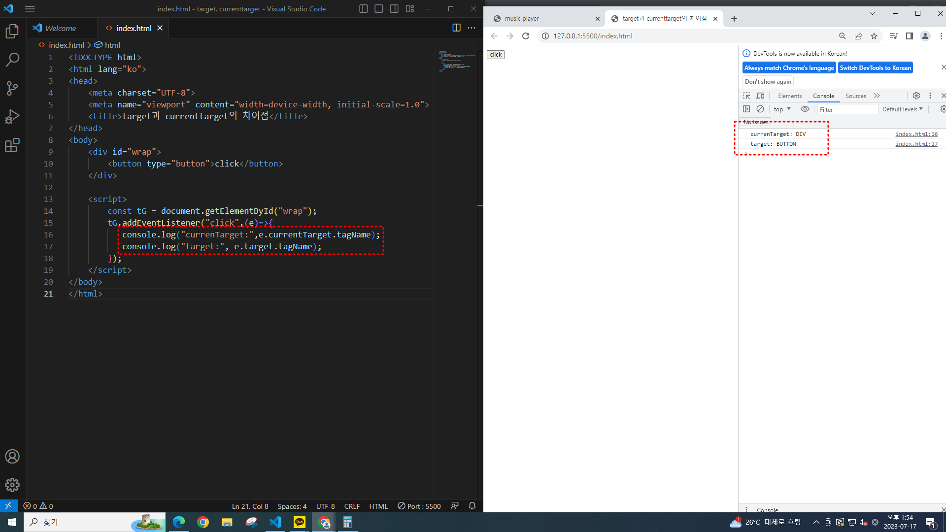Click the console Filter input field

click(x=846, y=109)
